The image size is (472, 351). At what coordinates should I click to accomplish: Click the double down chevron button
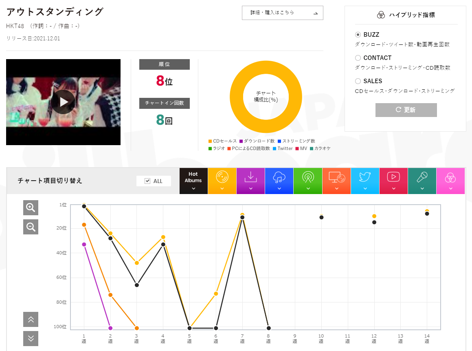(x=31, y=339)
